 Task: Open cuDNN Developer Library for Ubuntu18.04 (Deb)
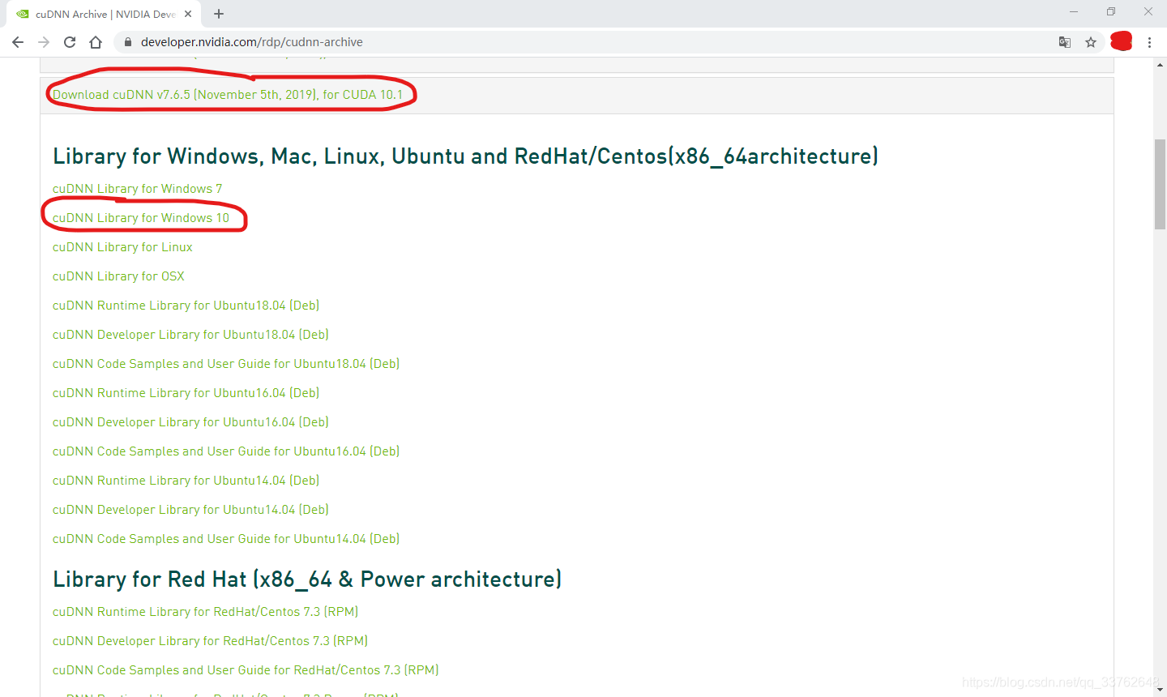[x=190, y=335]
